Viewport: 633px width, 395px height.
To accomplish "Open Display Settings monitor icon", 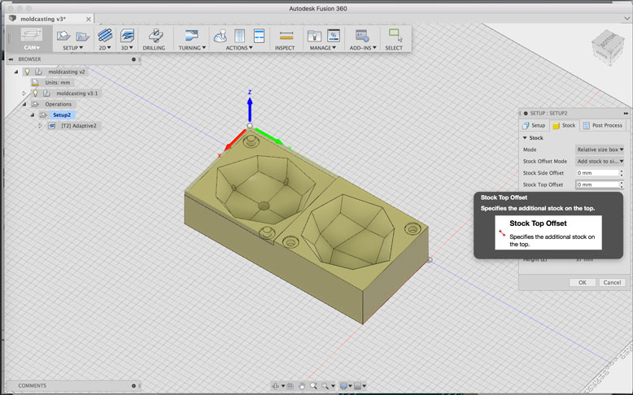I will pos(344,386).
